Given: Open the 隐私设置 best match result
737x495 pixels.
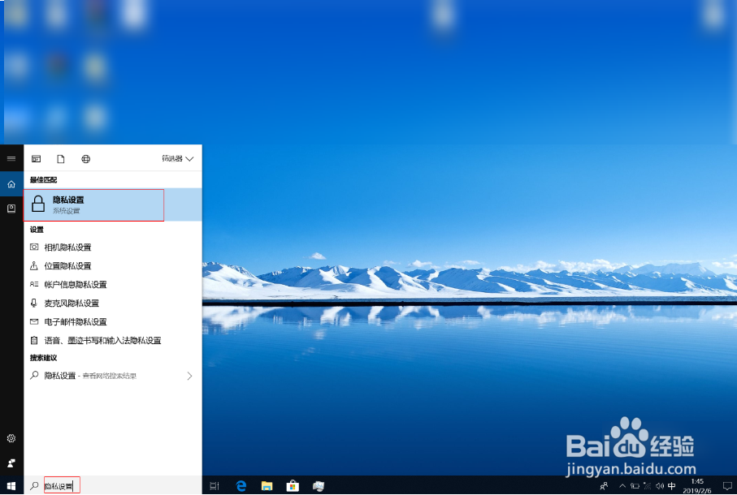Looking at the screenshot, I should [113, 204].
